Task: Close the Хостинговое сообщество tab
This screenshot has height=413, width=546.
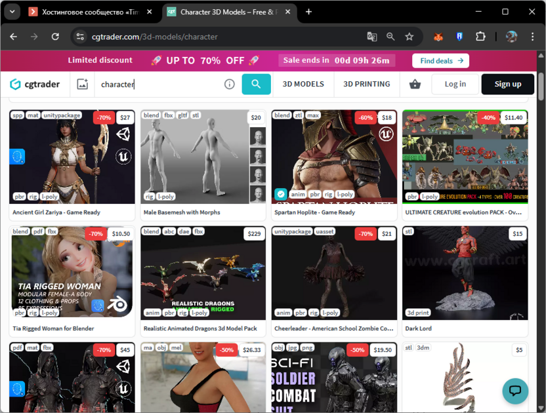Action: 149,12
